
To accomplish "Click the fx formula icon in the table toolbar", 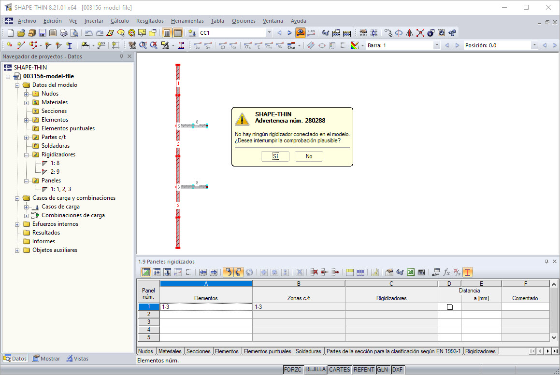I will 446,272.
